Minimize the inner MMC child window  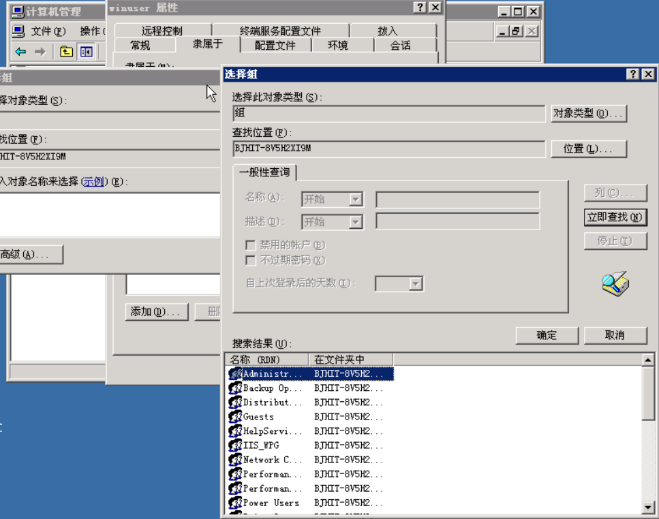pos(502,31)
